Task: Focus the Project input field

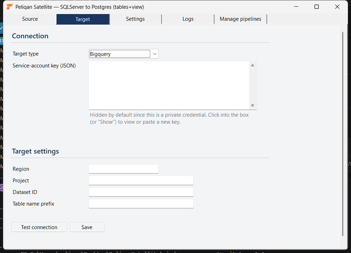Action: pyautogui.click(x=141, y=180)
